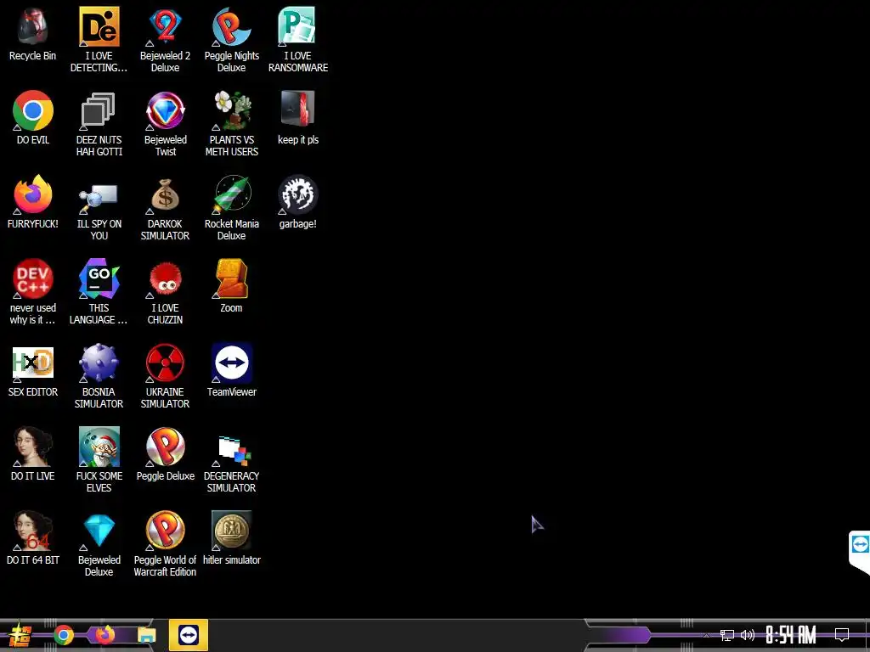
Task: Launch Bejeweled Deluxe blue diamond shortcut
Action: [99, 531]
